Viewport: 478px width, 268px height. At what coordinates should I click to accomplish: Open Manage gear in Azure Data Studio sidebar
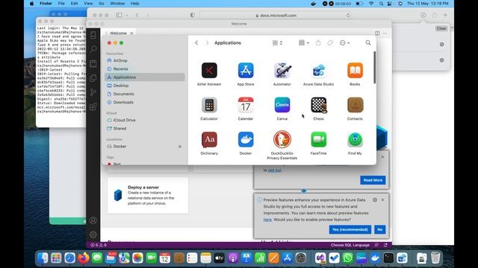tap(93, 234)
